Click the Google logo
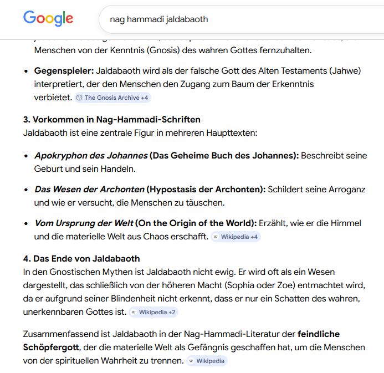Viewport: 384px width, 373px height. click(48, 18)
